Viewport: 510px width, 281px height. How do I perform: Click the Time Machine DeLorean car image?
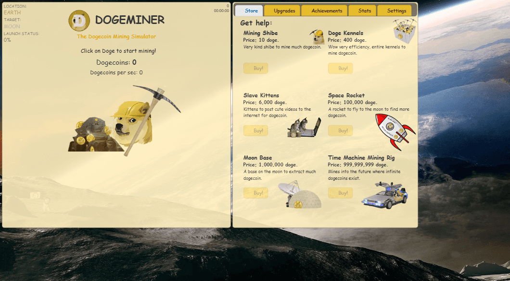tap(385, 195)
